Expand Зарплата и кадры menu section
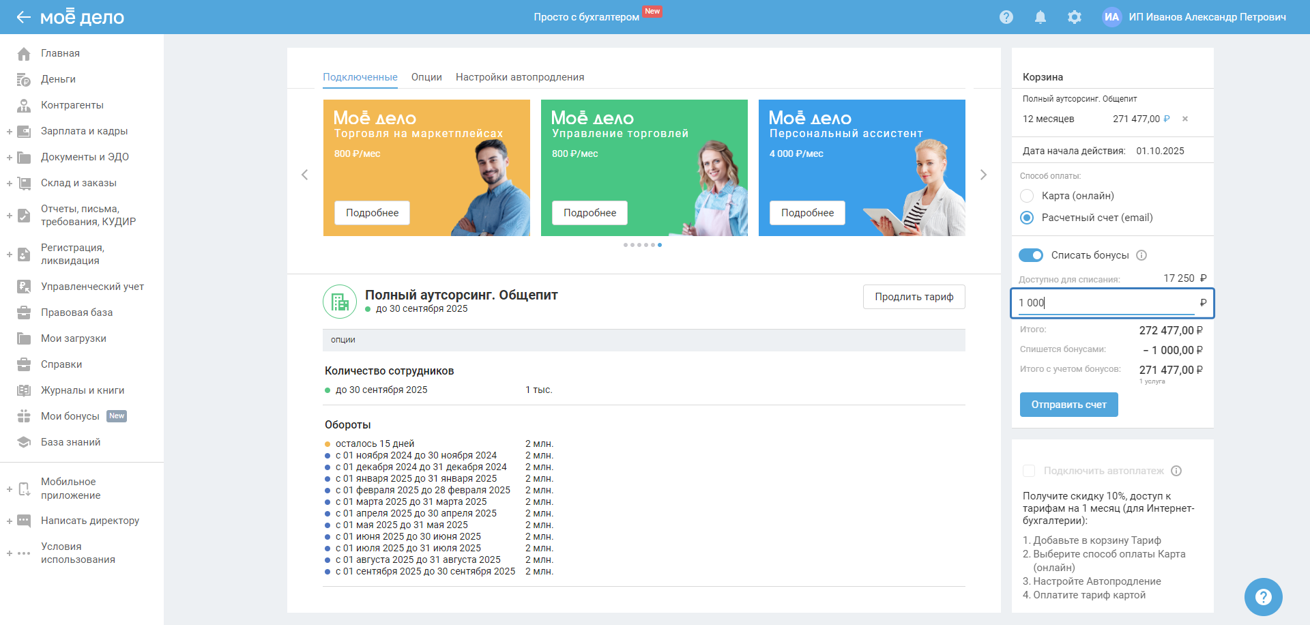The image size is (1310, 625). tap(10, 131)
